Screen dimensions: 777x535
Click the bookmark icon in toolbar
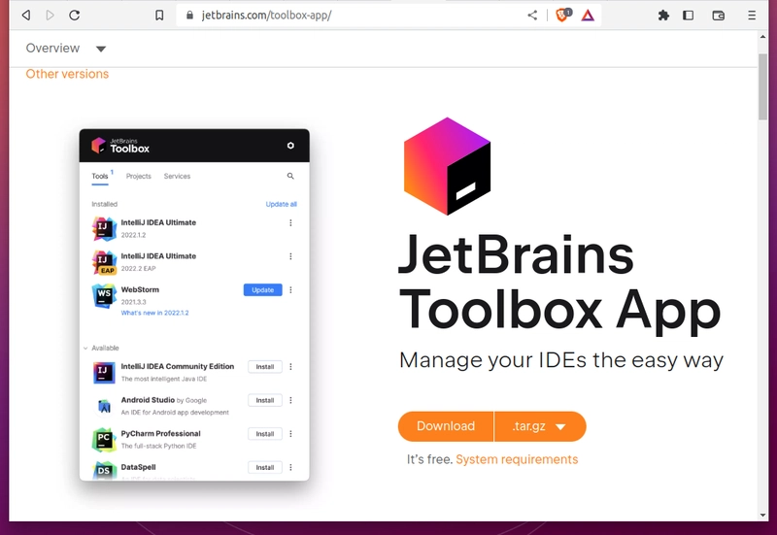point(159,16)
